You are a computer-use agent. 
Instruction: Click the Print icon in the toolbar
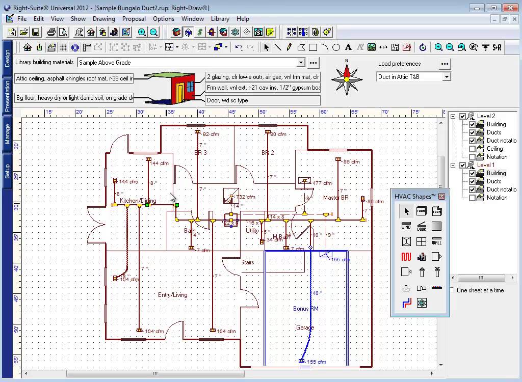(51, 32)
